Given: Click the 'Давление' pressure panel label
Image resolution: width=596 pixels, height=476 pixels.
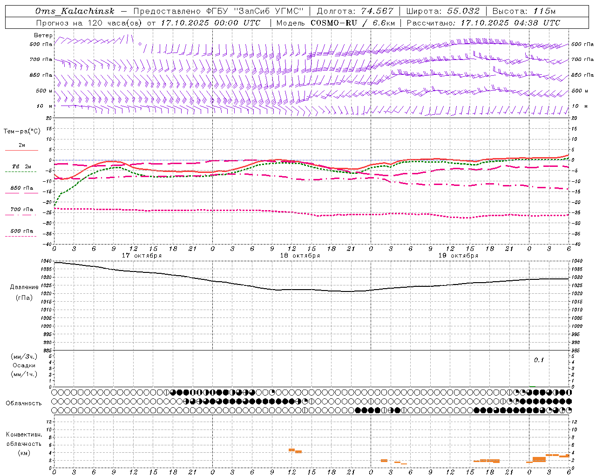Looking at the screenshot, I should pos(24,287).
